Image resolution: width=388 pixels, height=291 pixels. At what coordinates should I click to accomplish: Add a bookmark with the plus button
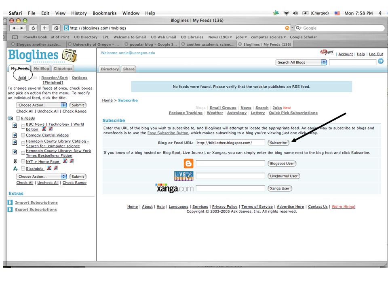(x=45, y=28)
